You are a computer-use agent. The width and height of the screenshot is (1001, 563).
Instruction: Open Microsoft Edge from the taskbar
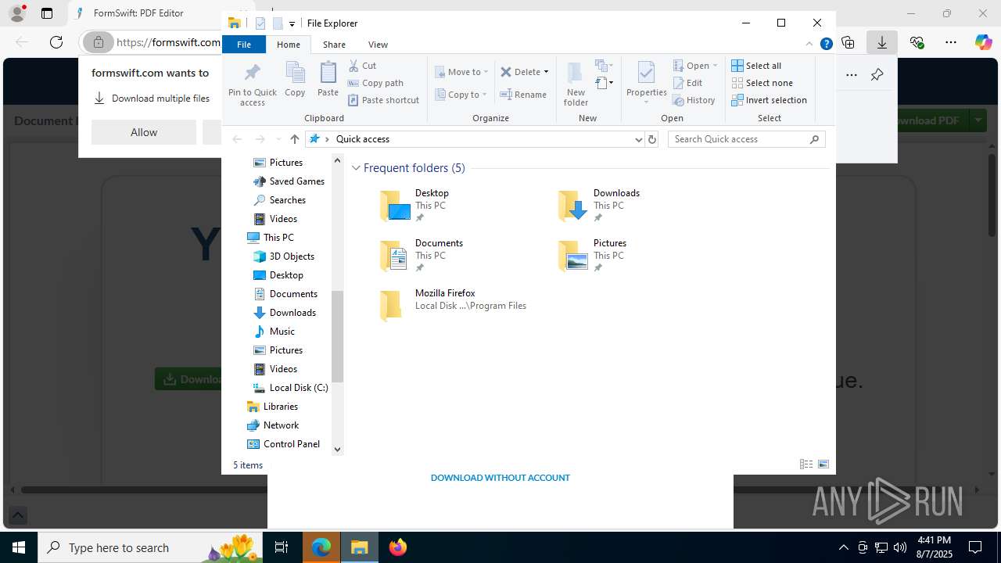click(x=321, y=547)
